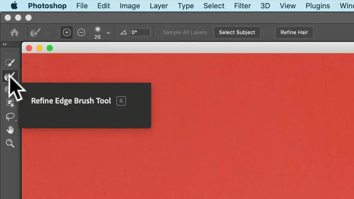The image size is (354, 199).
Task: Enable the Sample All Layers checkbox
Action: (x=158, y=32)
